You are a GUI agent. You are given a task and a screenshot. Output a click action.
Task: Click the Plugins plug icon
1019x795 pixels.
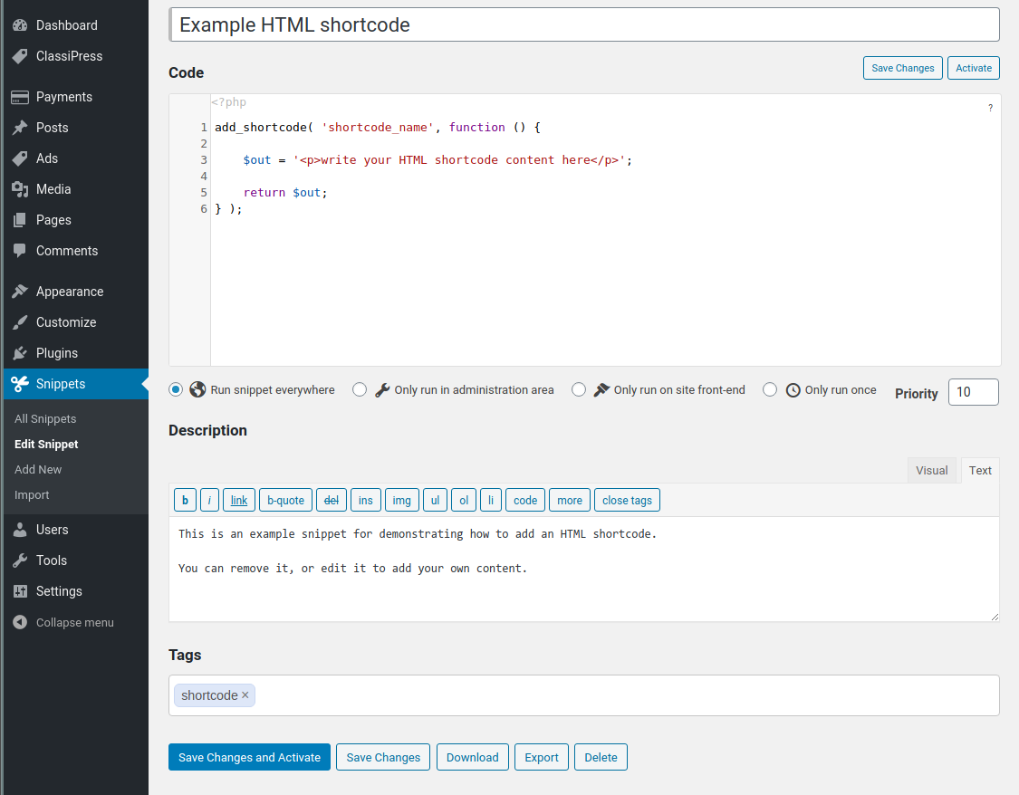click(x=20, y=353)
